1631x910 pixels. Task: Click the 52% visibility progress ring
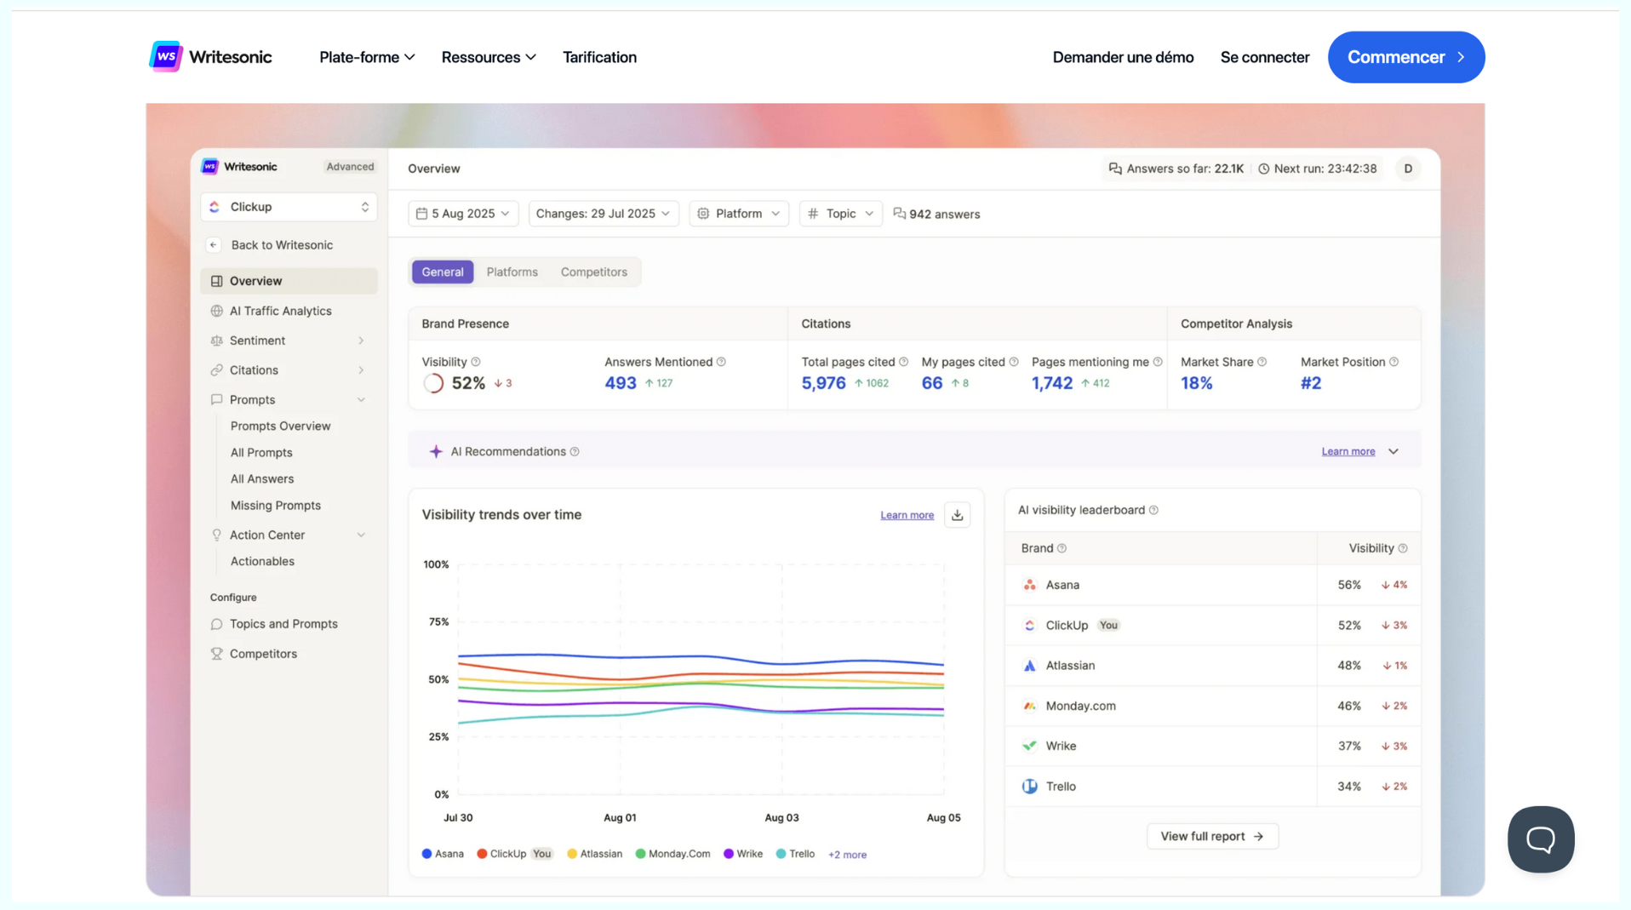[x=434, y=383]
